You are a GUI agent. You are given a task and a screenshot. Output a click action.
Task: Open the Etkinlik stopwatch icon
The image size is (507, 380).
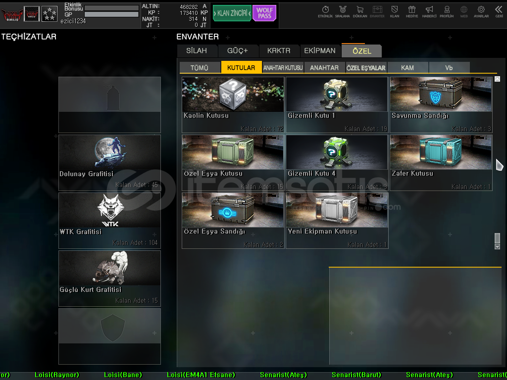pos(325,11)
